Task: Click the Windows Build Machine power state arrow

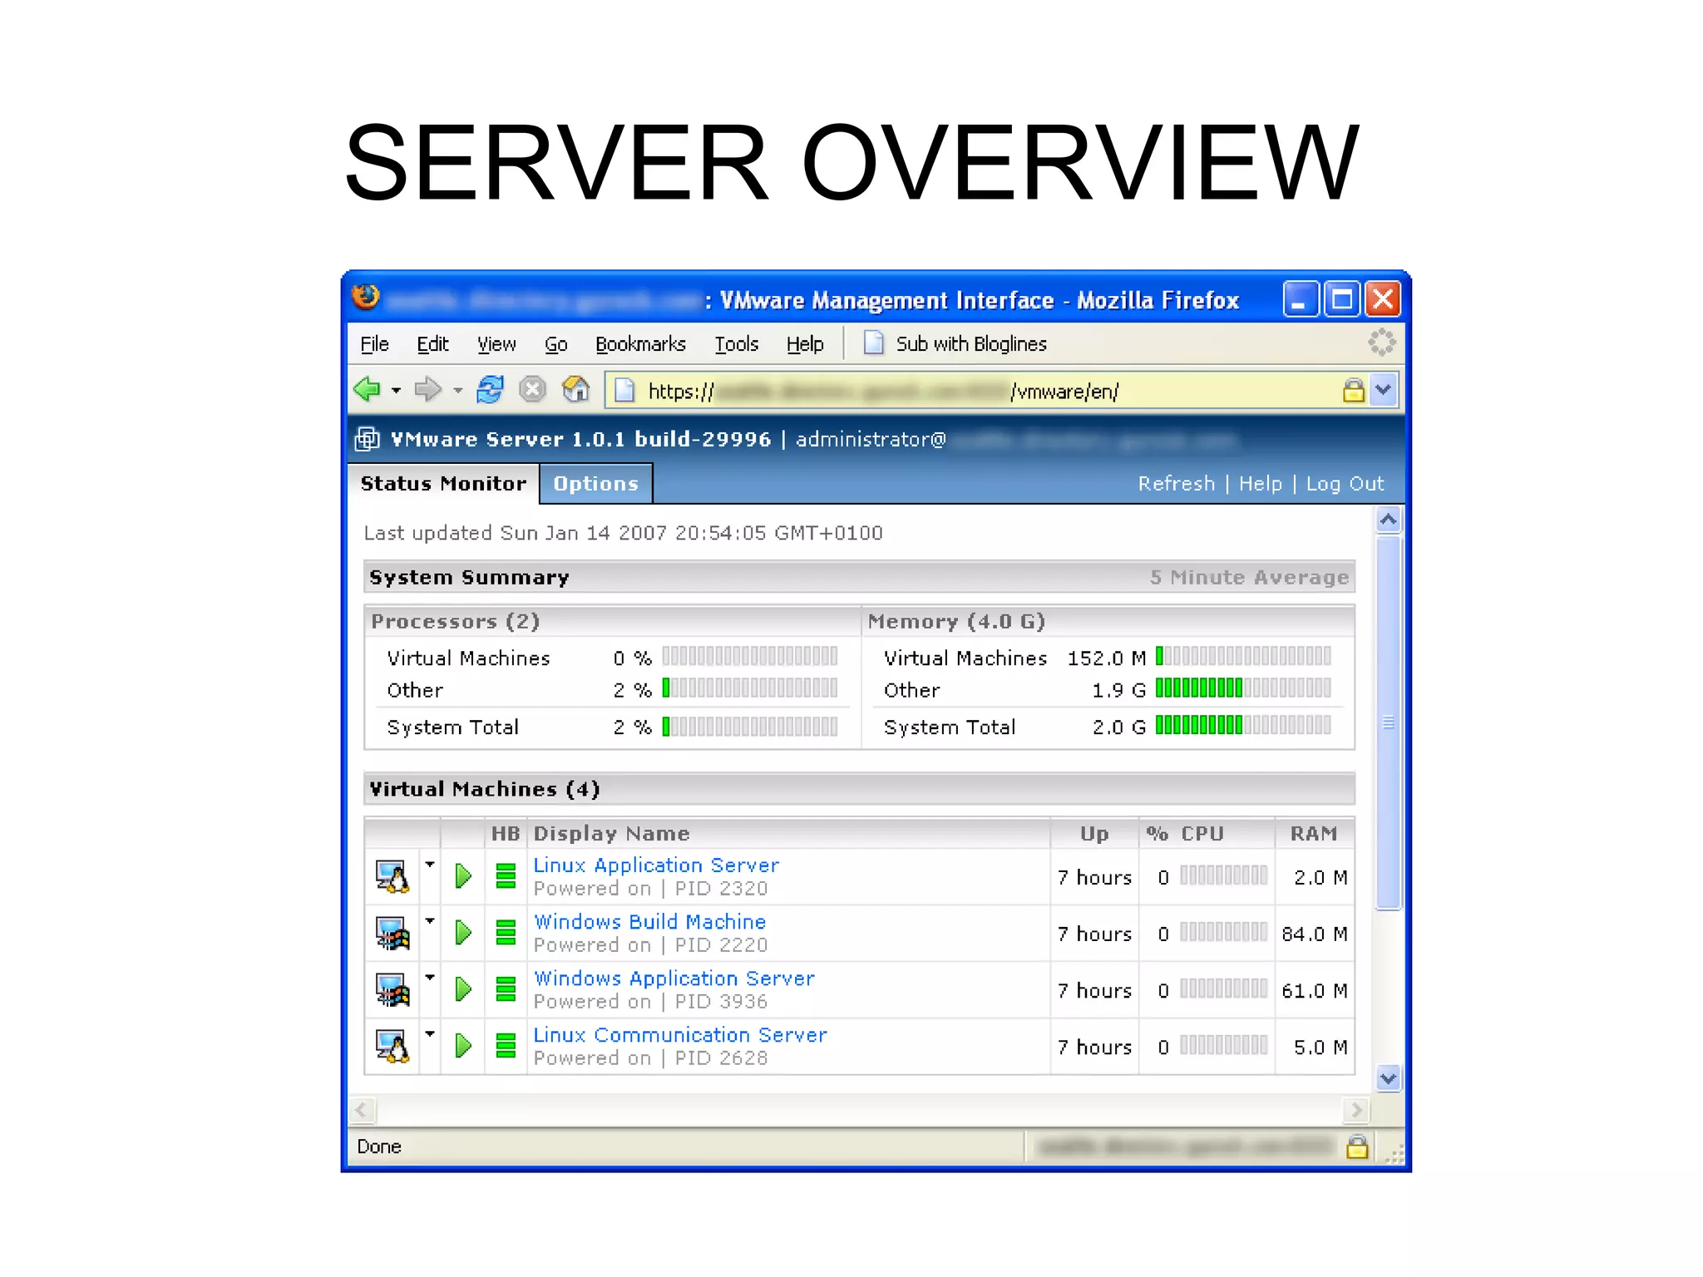Action: tap(464, 933)
